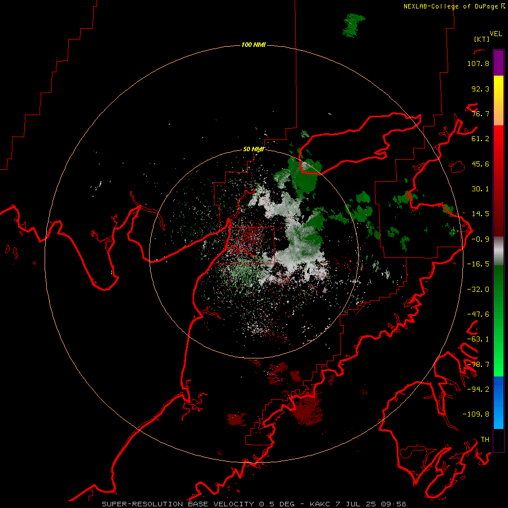Click the 92.3 legend value
The height and width of the screenshot is (508, 508).
(x=480, y=89)
